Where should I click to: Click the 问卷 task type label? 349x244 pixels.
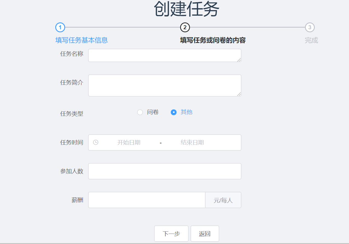click(153, 112)
